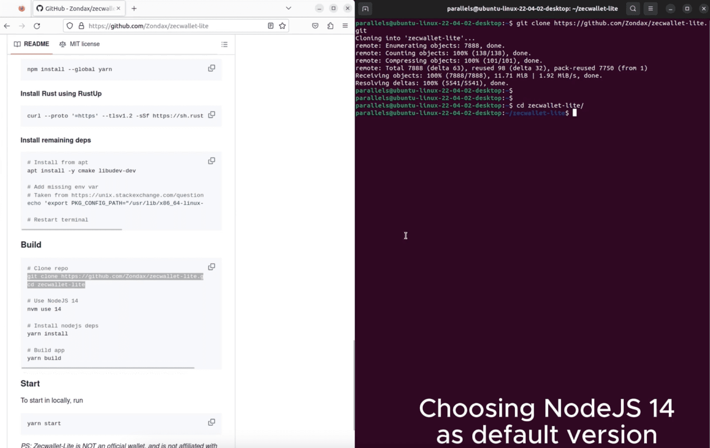This screenshot has height=448, width=710.
Task: Switch to README tab
Action: 32,44
